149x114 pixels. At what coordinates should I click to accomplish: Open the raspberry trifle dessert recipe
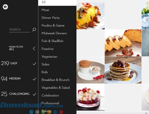90,97
